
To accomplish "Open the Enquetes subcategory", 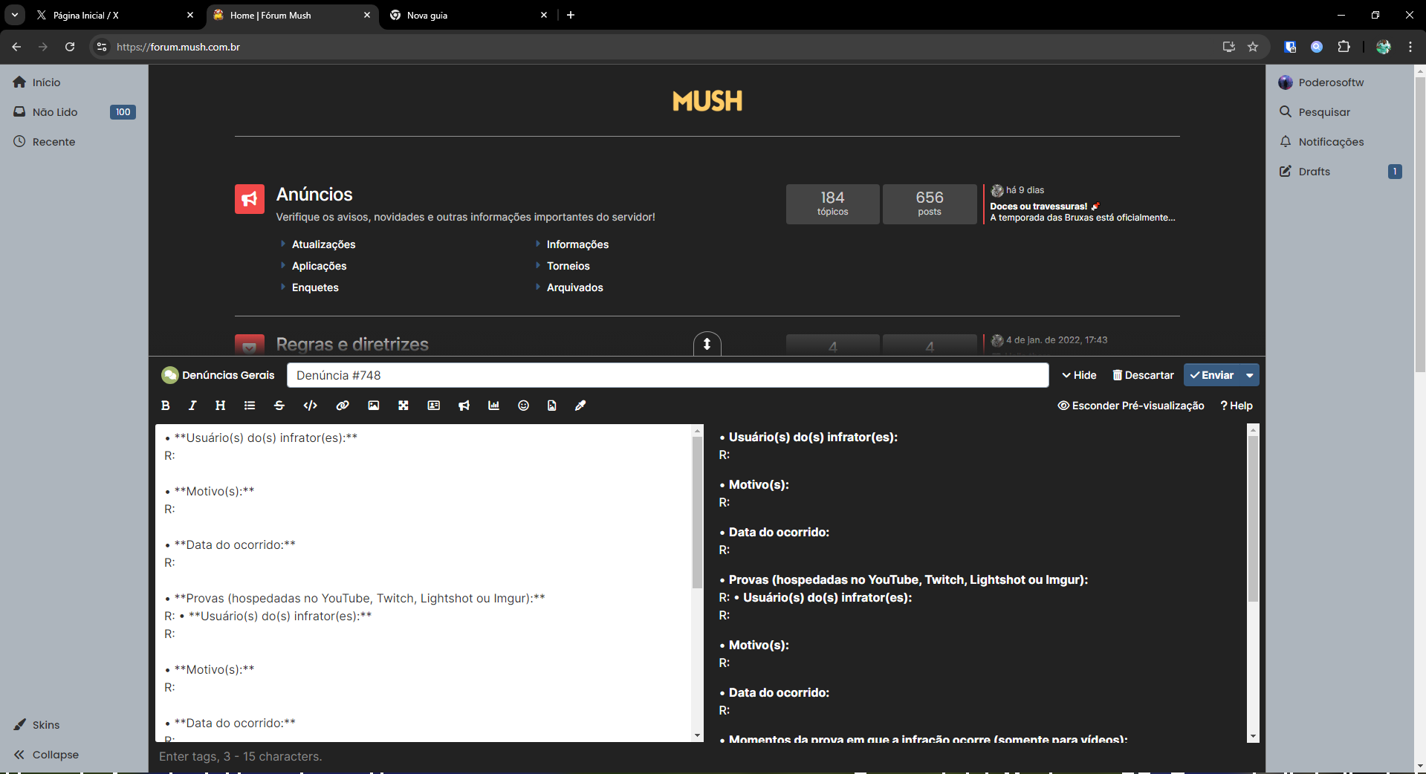I will tap(315, 287).
